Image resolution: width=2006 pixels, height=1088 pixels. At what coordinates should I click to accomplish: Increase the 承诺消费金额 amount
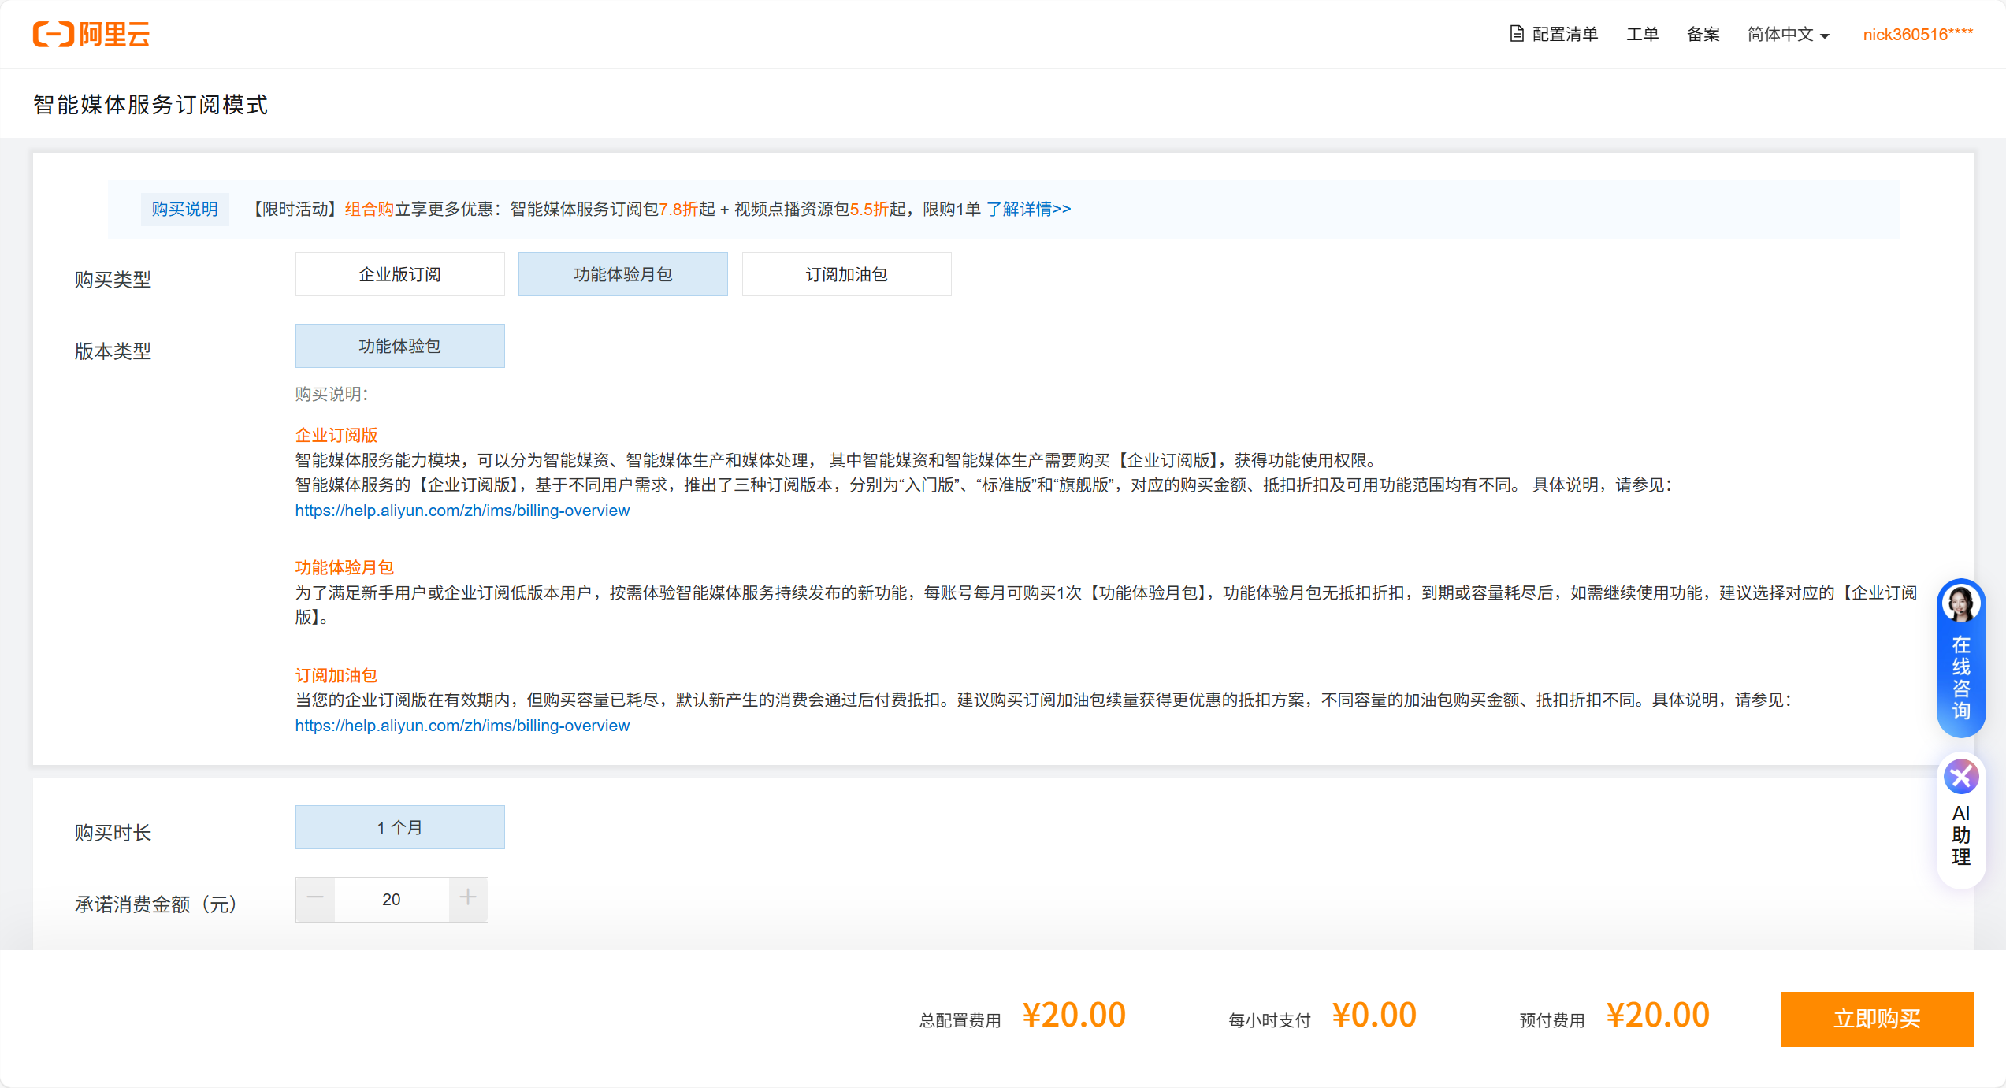point(468,899)
